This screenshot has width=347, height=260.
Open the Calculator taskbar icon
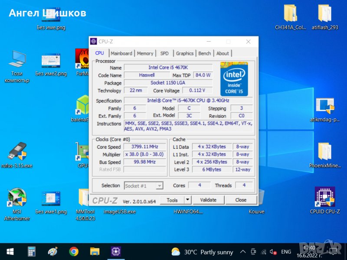tap(31, 251)
